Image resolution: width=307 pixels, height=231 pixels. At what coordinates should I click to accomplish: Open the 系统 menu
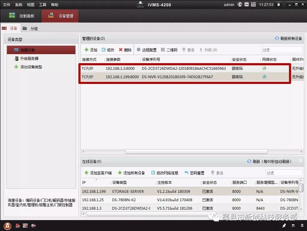pos(19,5)
